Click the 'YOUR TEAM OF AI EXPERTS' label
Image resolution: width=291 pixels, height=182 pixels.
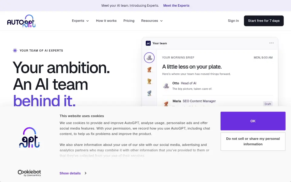[x=41, y=51]
